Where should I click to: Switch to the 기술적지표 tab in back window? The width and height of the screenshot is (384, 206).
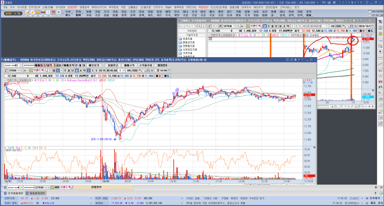192,35
